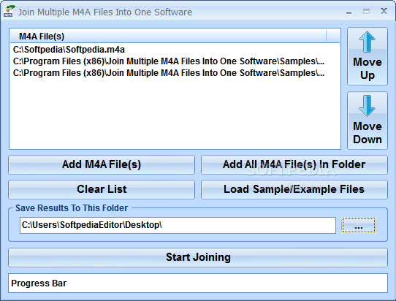Close the Join Multiple M4A window
Screen dimensions: 396x301
click(x=384, y=11)
